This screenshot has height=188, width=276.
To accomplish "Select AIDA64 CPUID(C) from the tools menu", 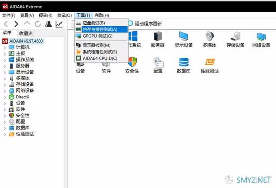I will pyautogui.click(x=101, y=58).
